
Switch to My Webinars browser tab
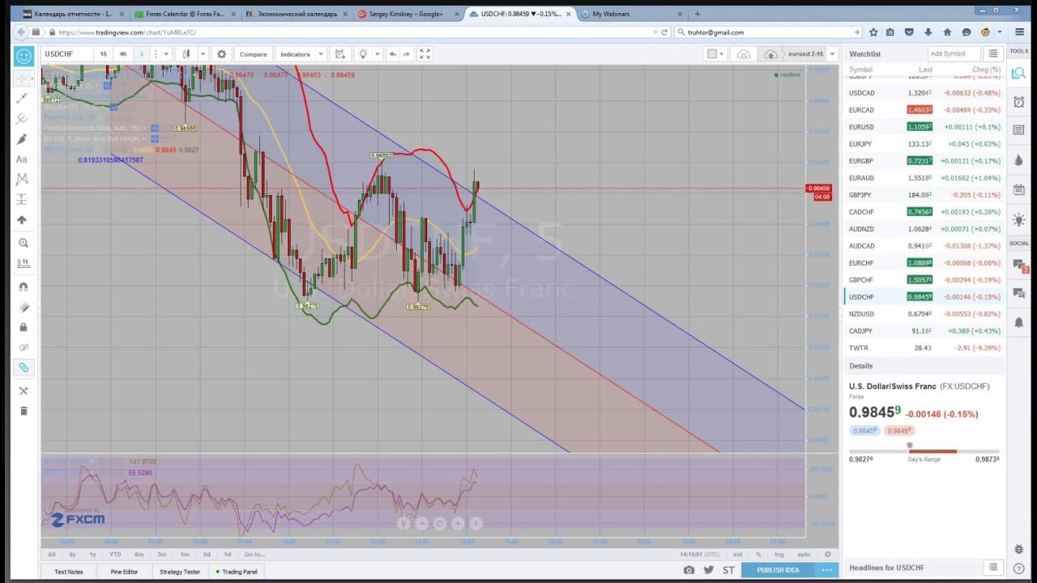click(x=611, y=14)
